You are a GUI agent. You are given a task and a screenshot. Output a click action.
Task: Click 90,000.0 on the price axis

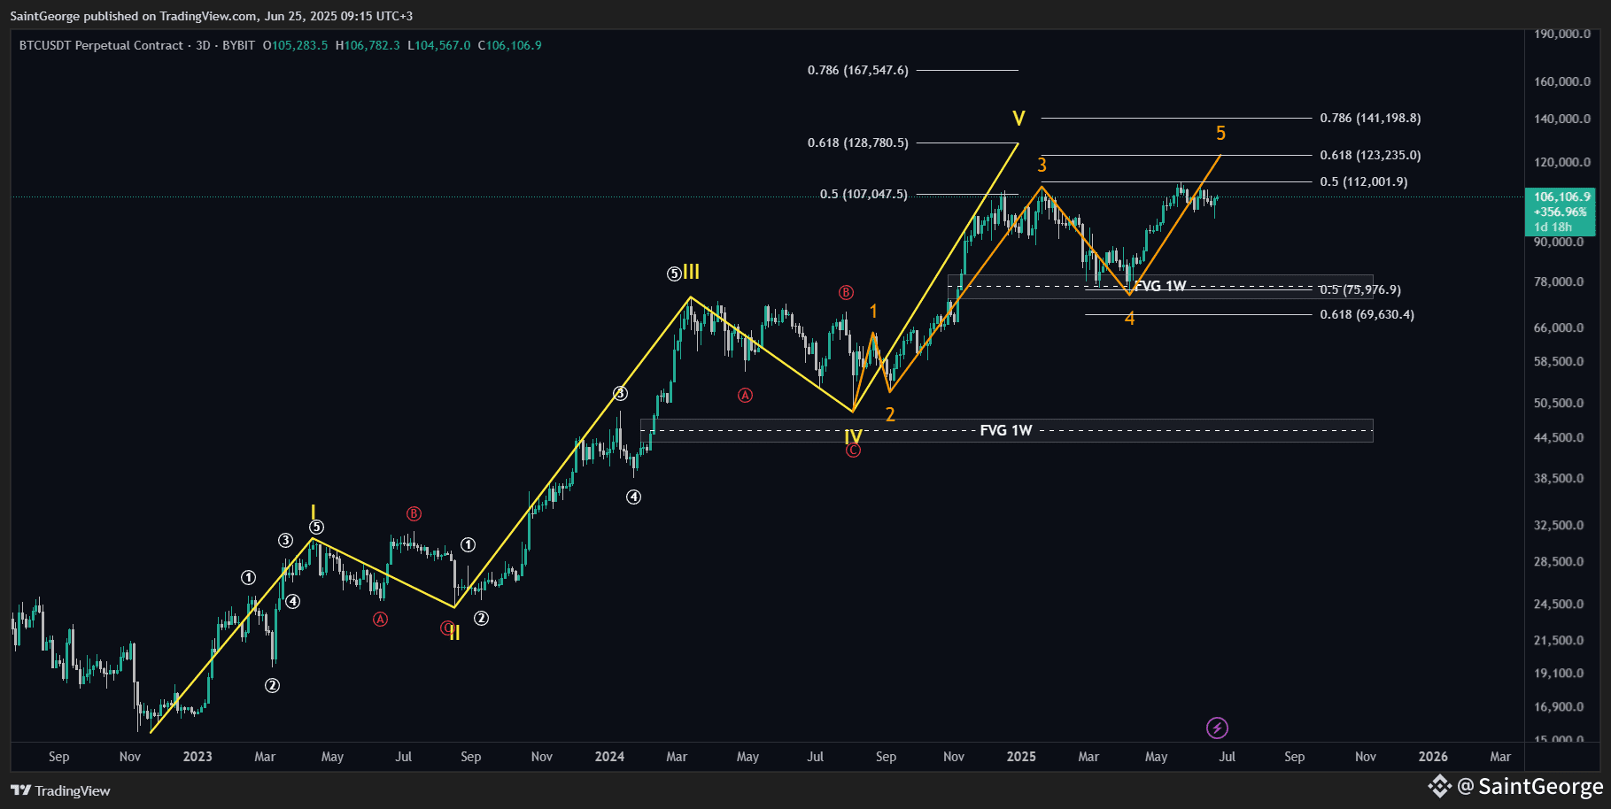(x=1559, y=242)
